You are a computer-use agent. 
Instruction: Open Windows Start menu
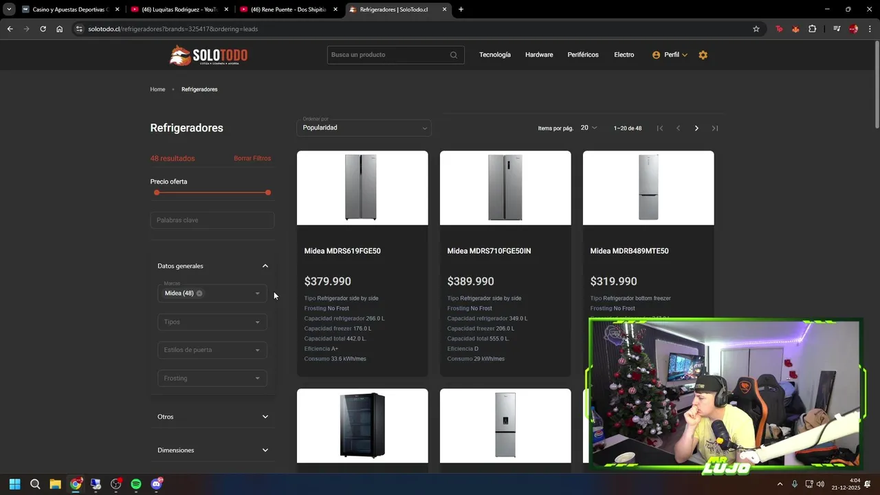click(x=14, y=484)
